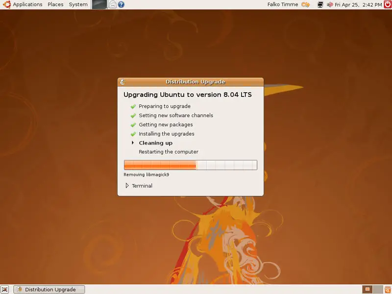Select the Distribution Upgrade taskbar button
This screenshot has width=392, height=294.
click(x=49, y=289)
